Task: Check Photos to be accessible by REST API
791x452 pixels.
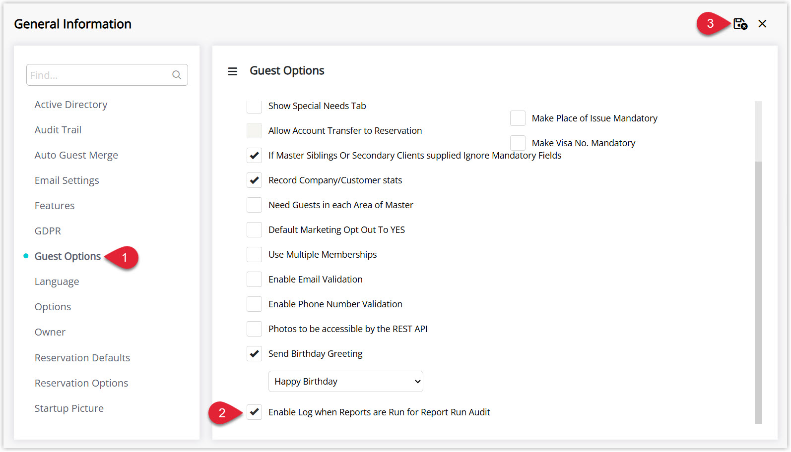Action: tap(255, 329)
